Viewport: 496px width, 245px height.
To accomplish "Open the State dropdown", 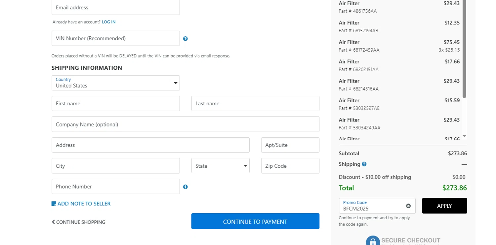I will pyautogui.click(x=221, y=166).
